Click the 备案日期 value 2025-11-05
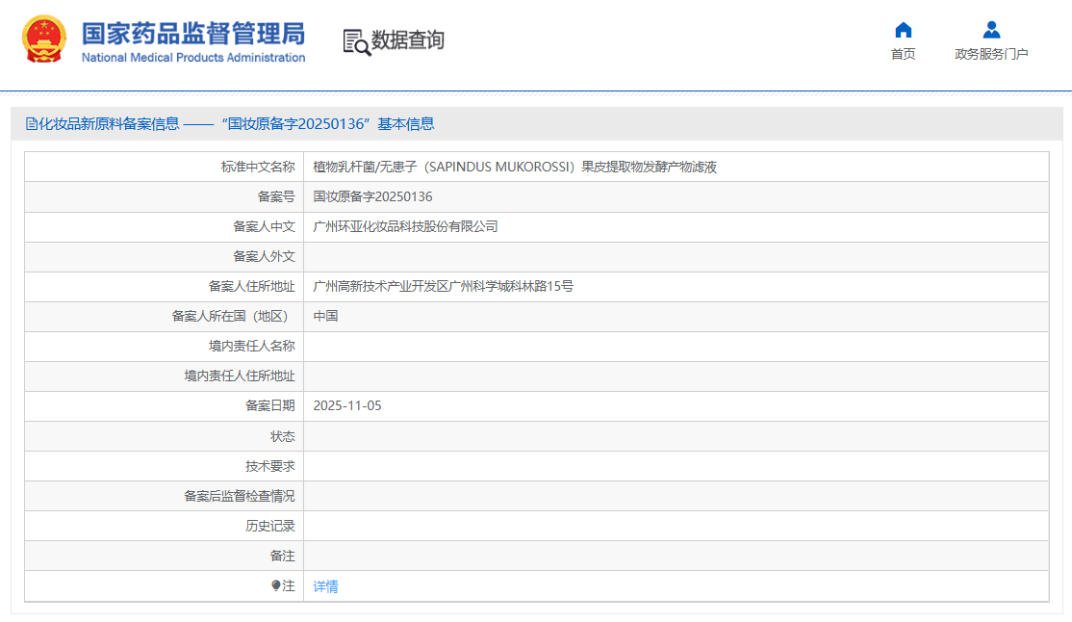The image size is (1072, 622). [x=347, y=405]
